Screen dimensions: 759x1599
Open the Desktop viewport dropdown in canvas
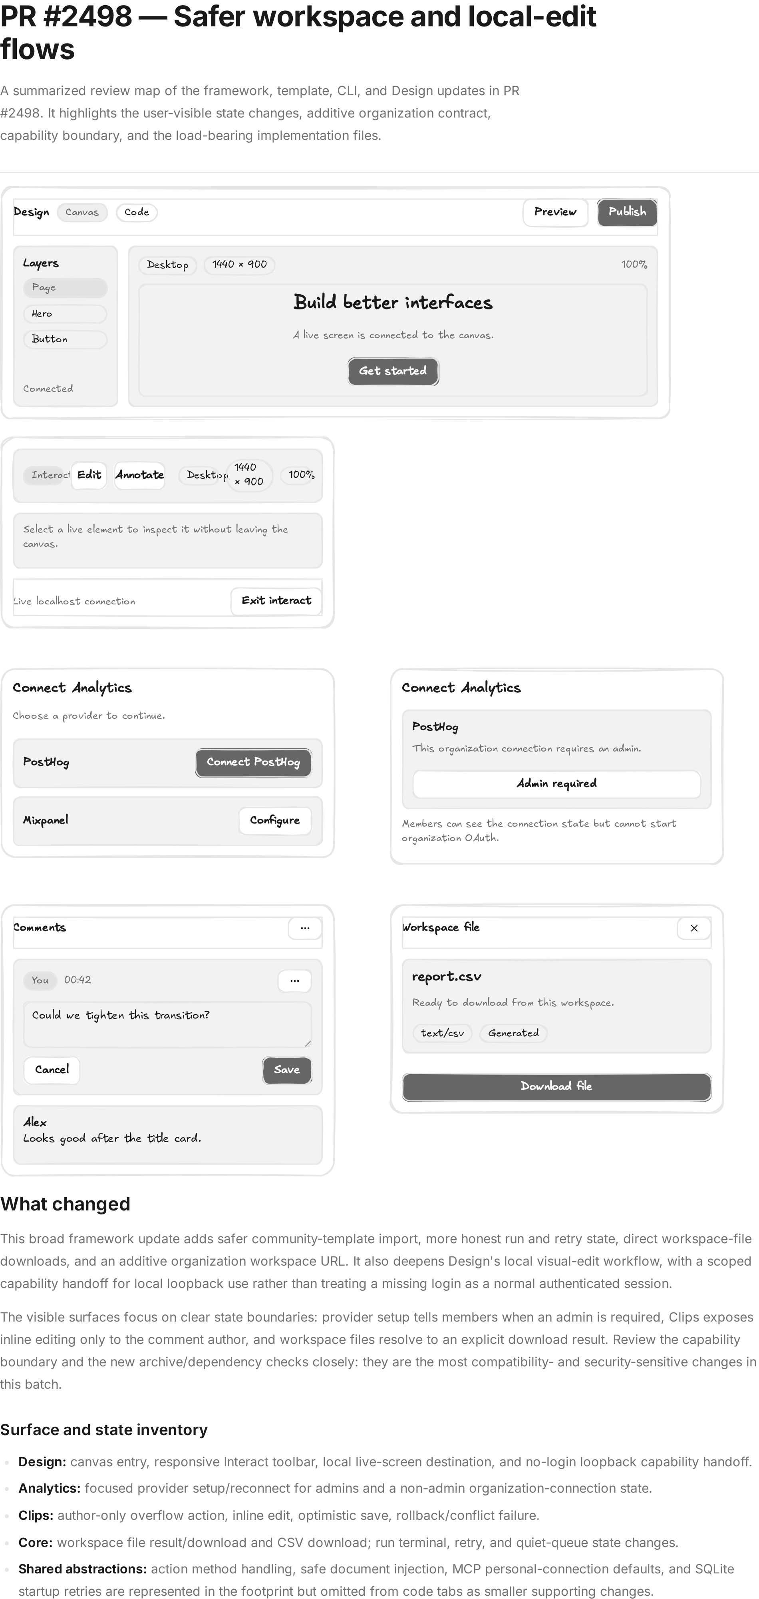pos(167,265)
